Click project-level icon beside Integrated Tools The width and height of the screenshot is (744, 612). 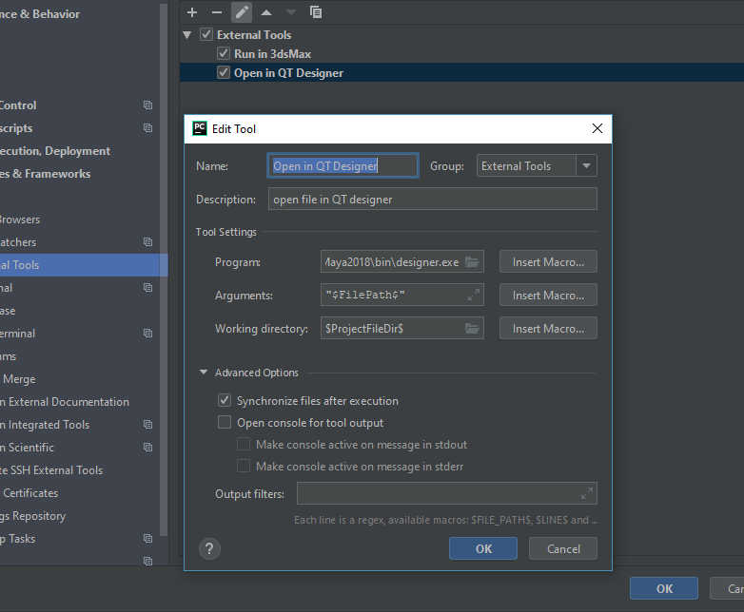pyautogui.click(x=148, y=425)
